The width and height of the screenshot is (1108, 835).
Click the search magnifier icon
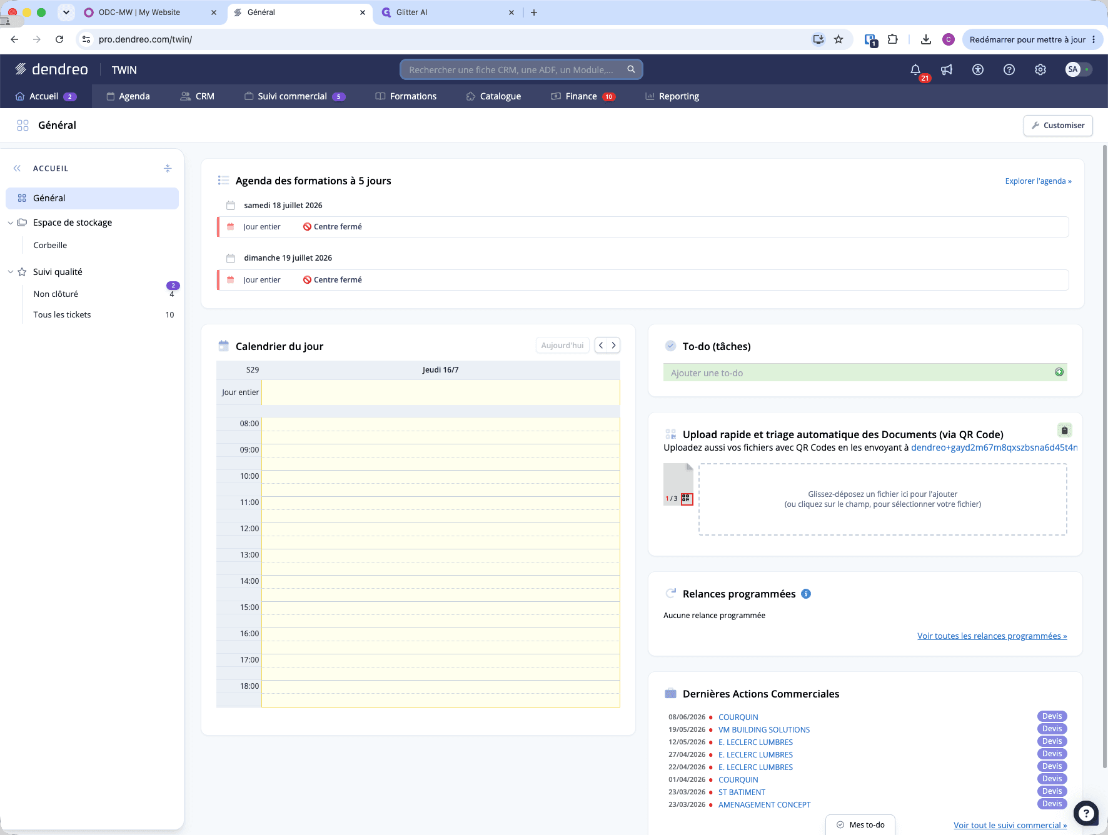632,69
